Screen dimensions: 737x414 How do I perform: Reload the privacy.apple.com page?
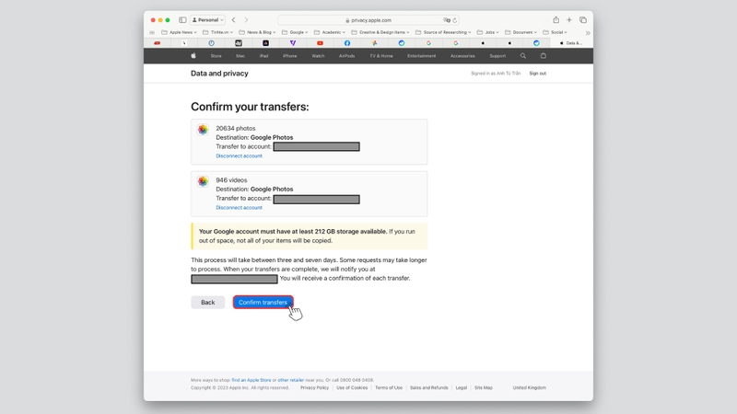(x=454, y=20)
